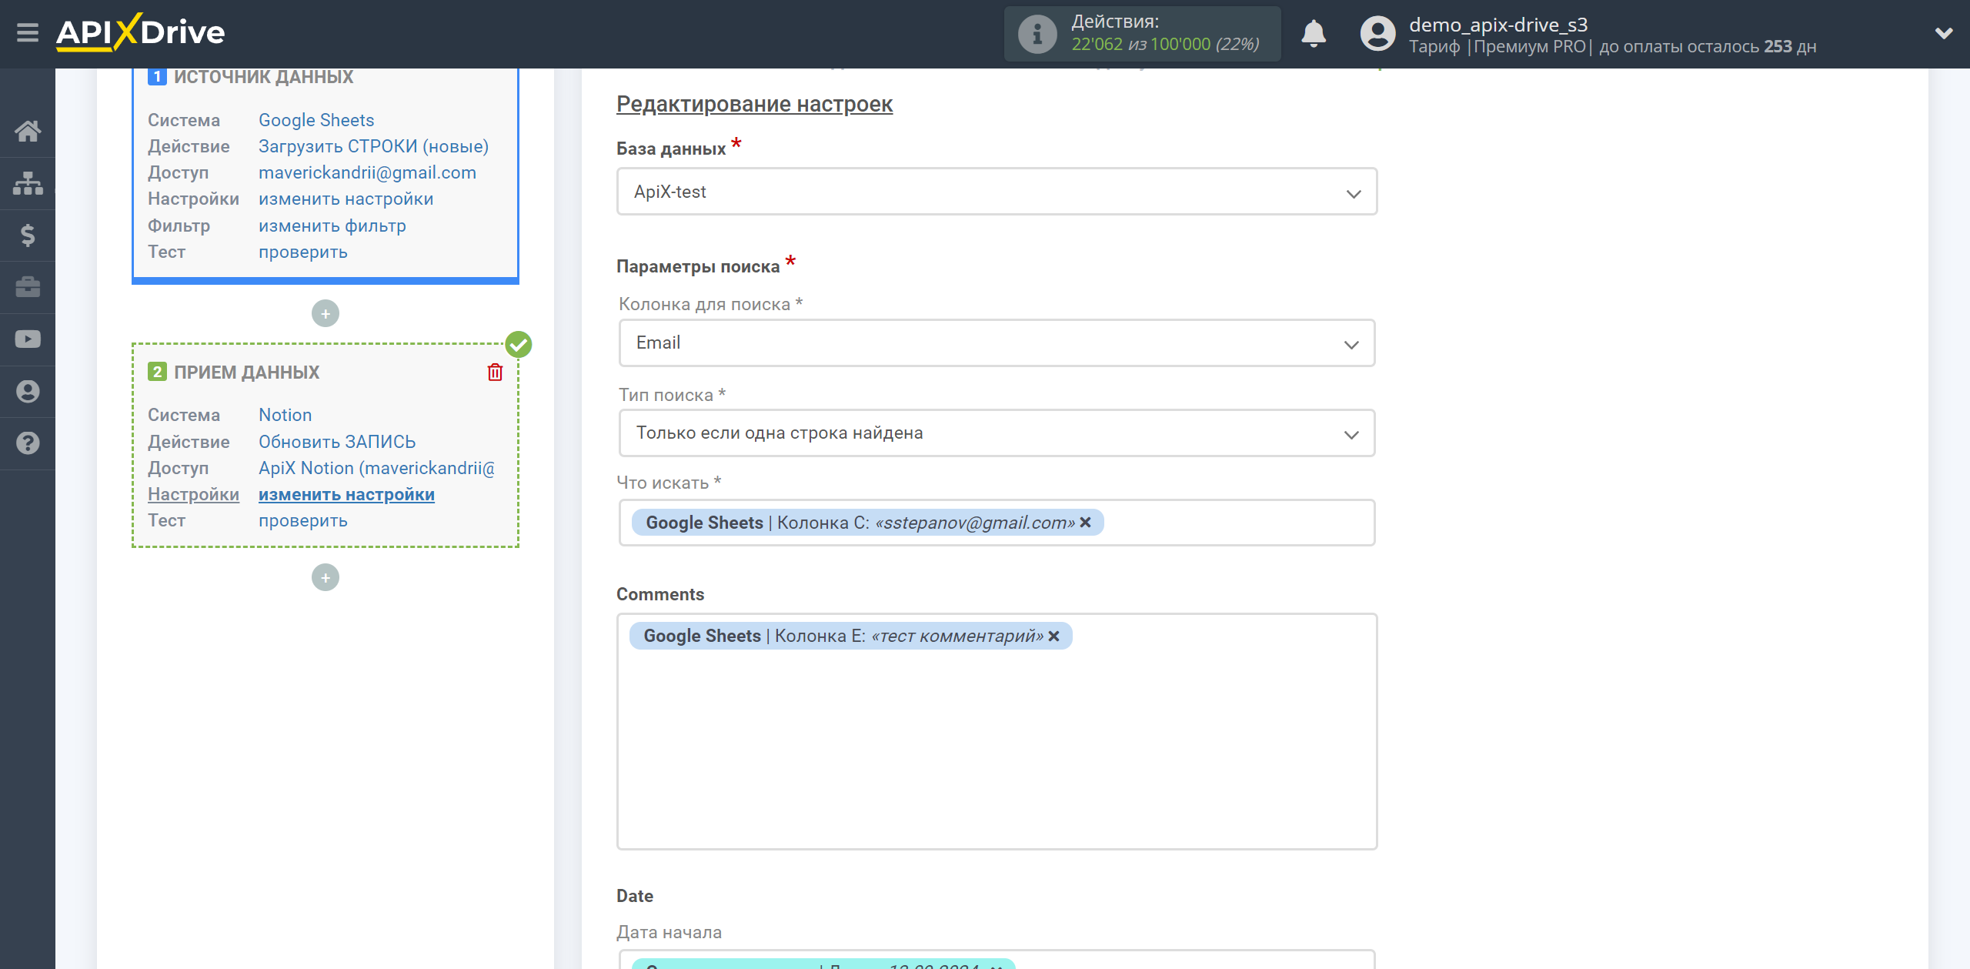This screenshot has height=969, width=1970.
Task: Click the 'Настройки' label in receiver block
Action: click(193, 494)
